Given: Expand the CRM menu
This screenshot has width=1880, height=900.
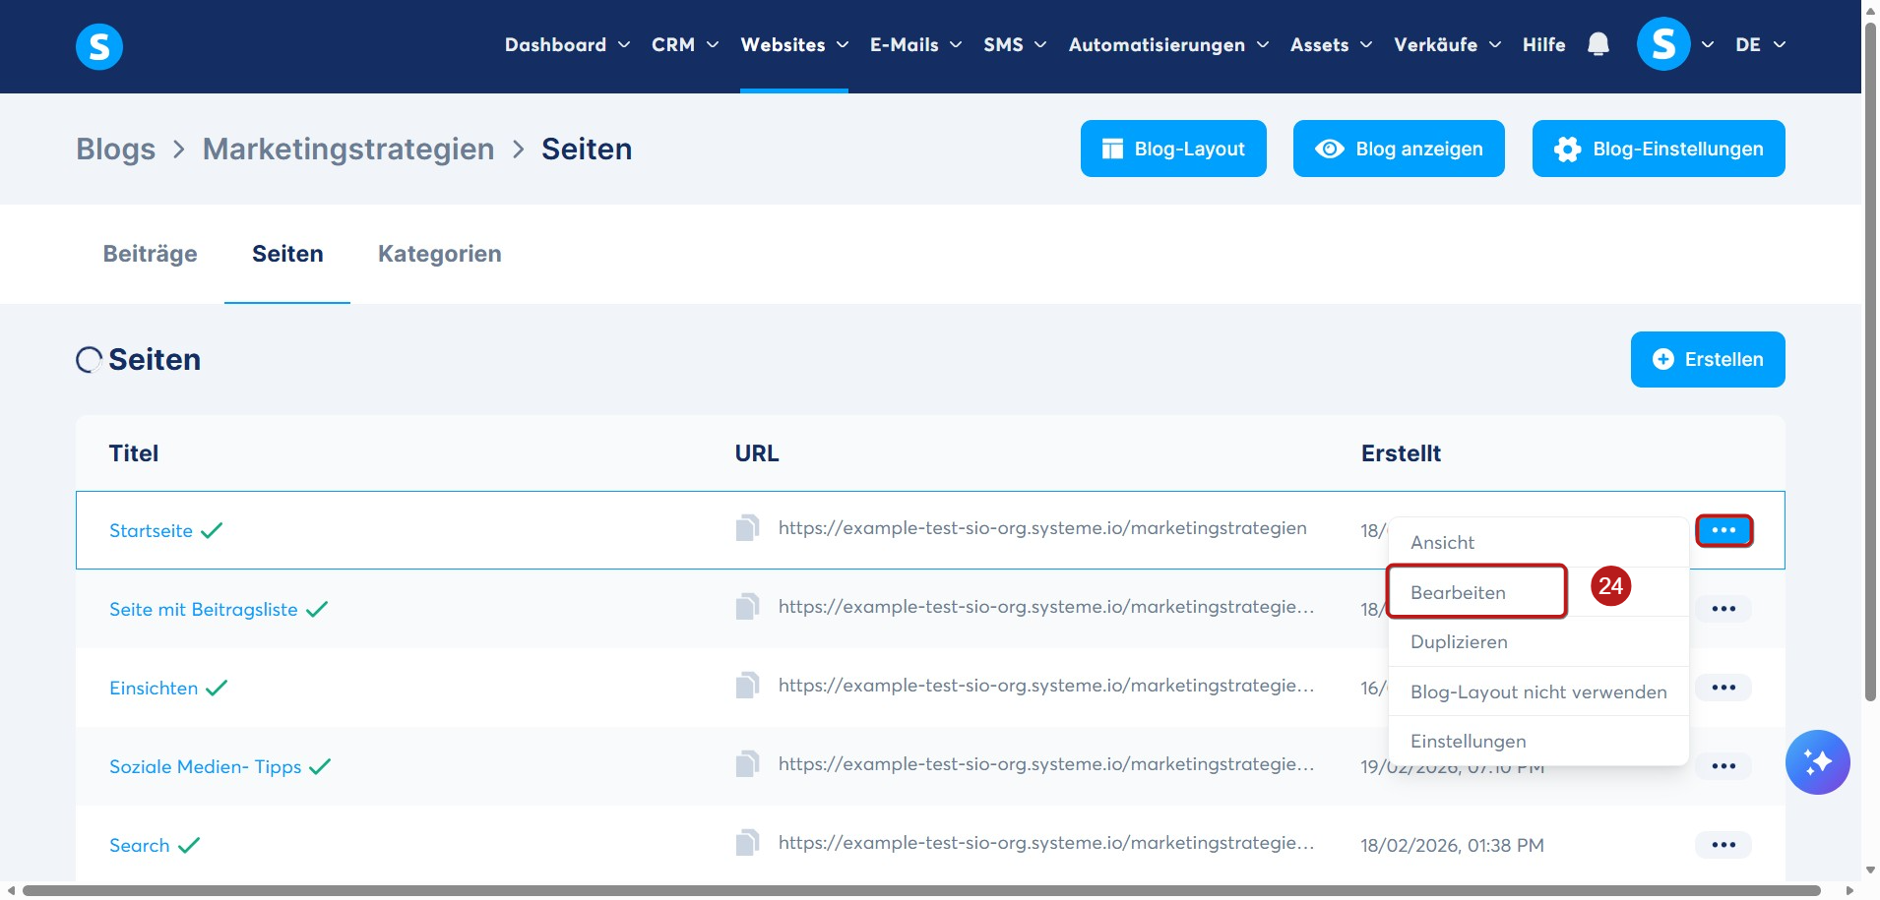Looking at the screenshot, I should click(x=685, y=44).
